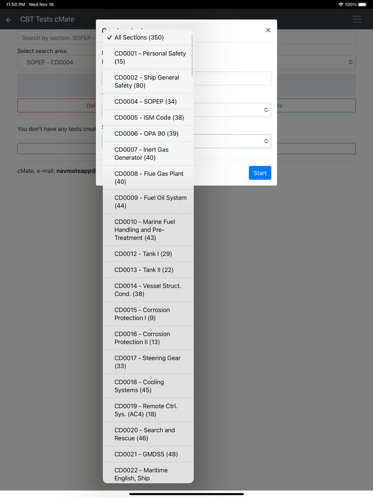Choose CD0013 - Tank II section

[144, 270]
